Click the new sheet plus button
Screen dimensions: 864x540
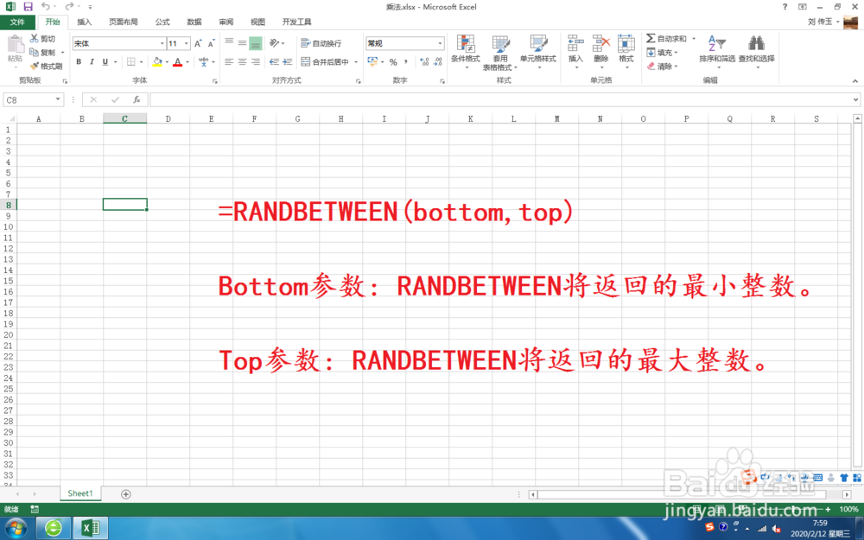(x=126, y=492)
